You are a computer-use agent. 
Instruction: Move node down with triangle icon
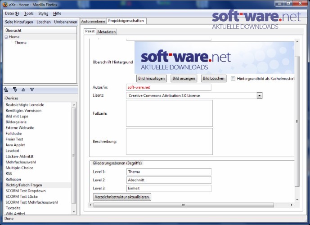tap(32, 90)
